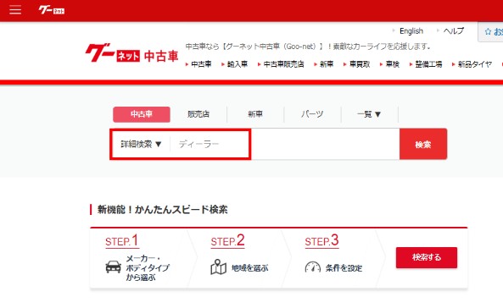Click the favorites star icon
The width and height of the screenshot is (503, 308).
[x=488, y=31]
